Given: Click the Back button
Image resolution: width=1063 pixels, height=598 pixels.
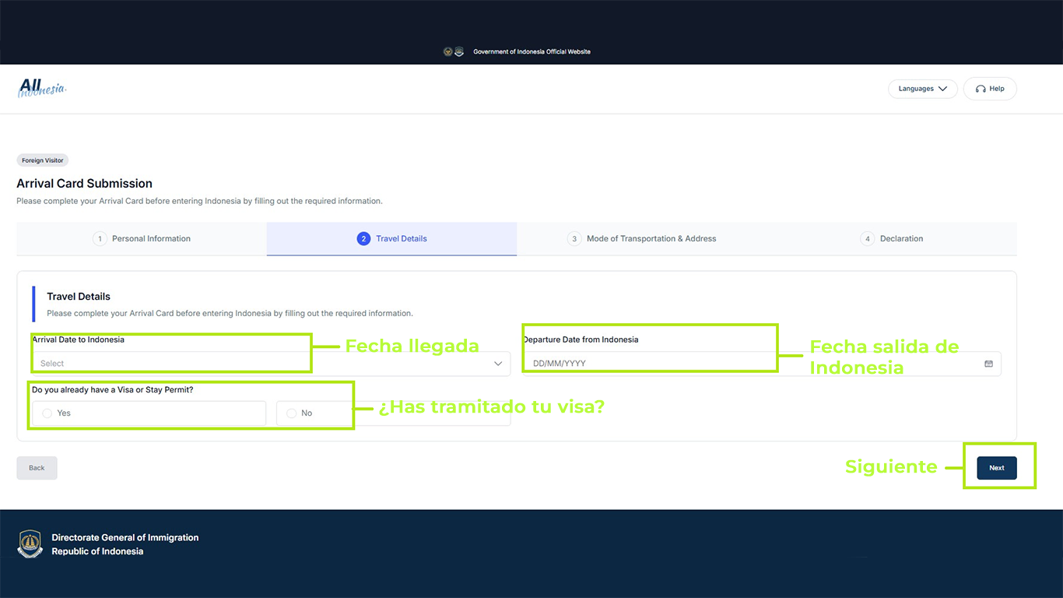Looking at the screenshot, I should pos(37,468).
